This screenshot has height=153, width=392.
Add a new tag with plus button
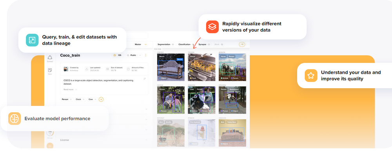point(101,99)
